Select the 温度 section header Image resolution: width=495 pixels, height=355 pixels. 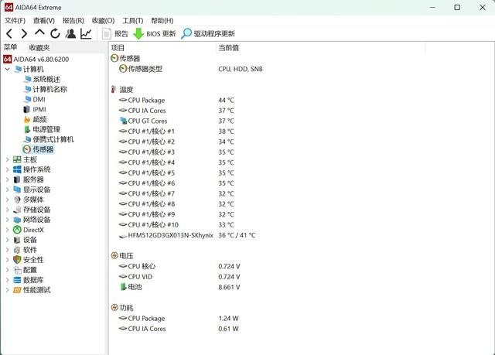[122, 90]
